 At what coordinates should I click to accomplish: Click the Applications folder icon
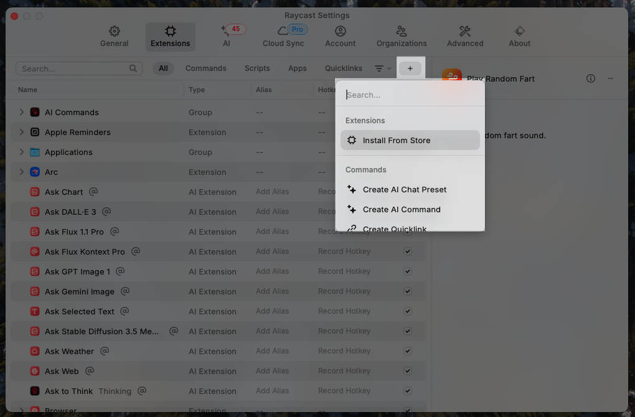[35, 152]
